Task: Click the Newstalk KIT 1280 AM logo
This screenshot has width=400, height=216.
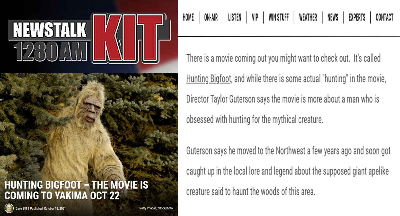Action: pos(89,38)
